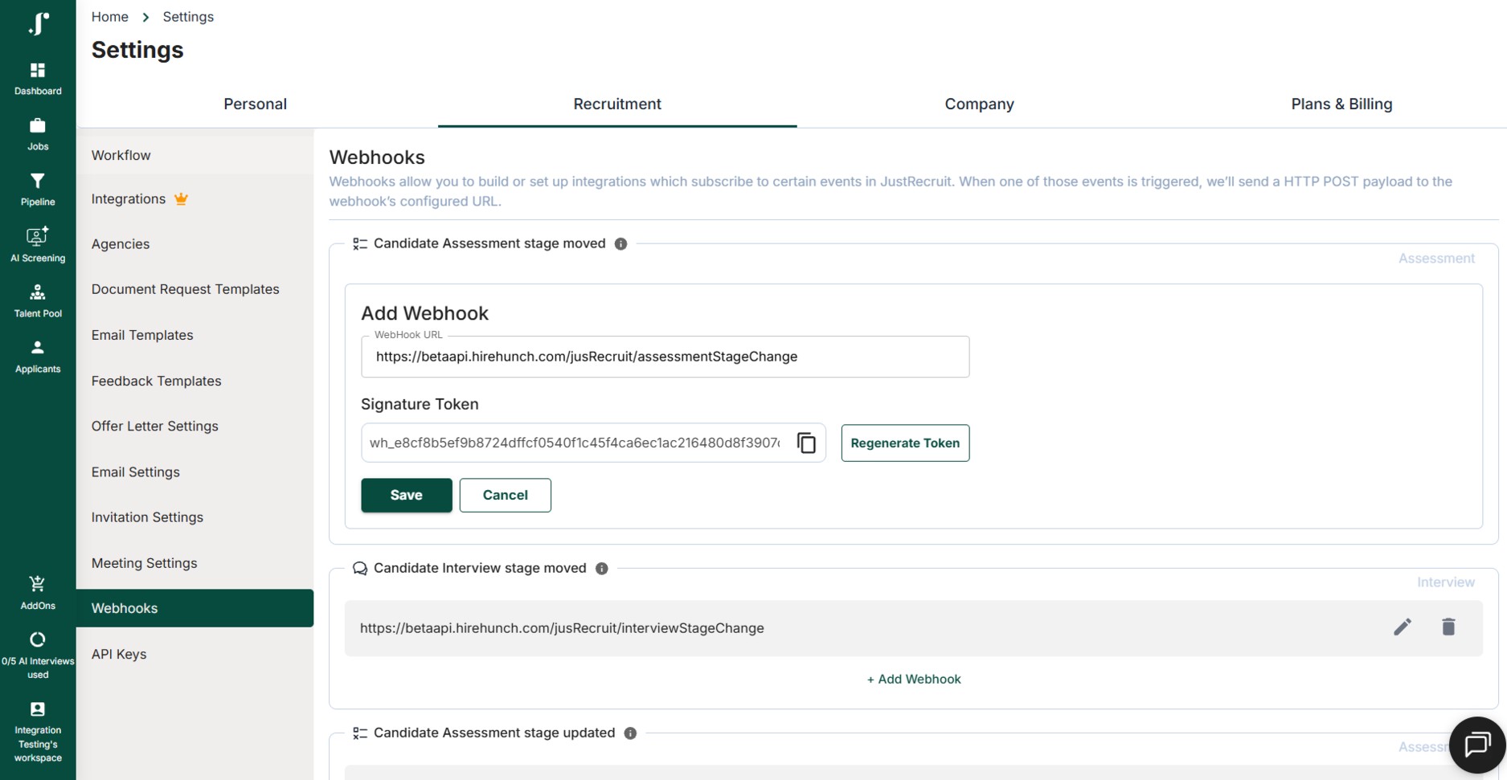
Task: Open the Dashboard sidebar icon
Action: click(38, 79)
